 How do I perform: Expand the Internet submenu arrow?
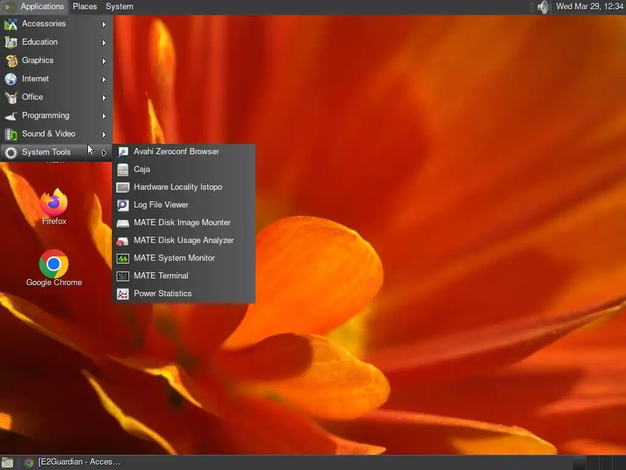click(x=104, y=80)
